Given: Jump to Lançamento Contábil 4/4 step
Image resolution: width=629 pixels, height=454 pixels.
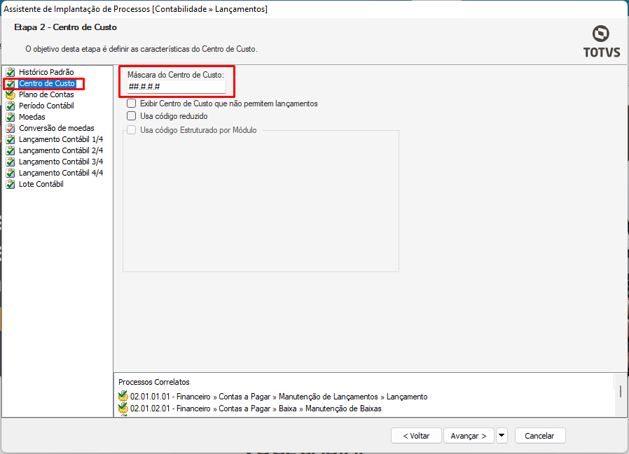Looking at the screenshot, I should pos(61,173).
